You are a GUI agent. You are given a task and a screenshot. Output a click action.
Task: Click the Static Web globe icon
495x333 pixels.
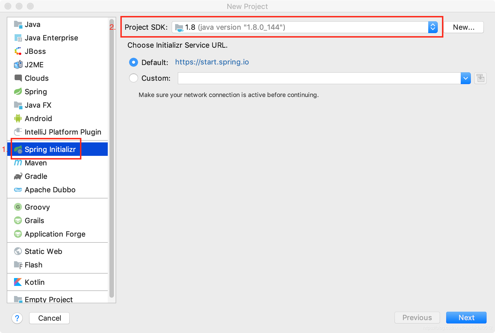(18, 251)
